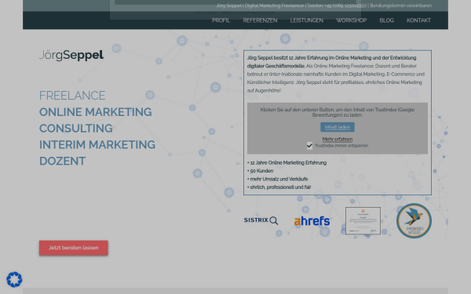
Task: Click the DOZENT heading text
Action: 63,161
